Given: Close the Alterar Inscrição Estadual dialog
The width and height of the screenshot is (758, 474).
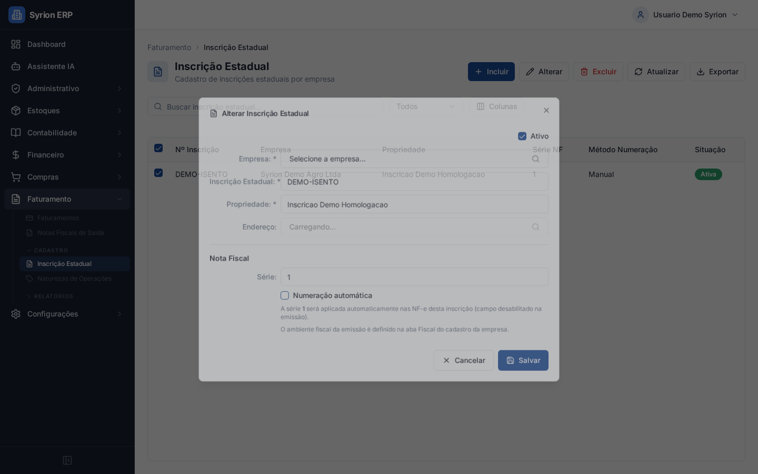Looking at the screenshot, I should click(x=546, y=110).
